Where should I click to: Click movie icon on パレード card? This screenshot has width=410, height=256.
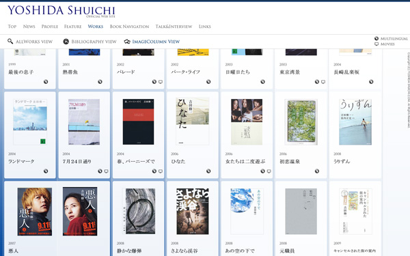click(161, 82)
